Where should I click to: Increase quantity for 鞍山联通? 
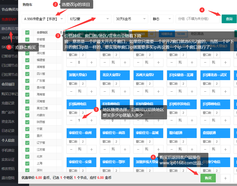click(192, 149)
